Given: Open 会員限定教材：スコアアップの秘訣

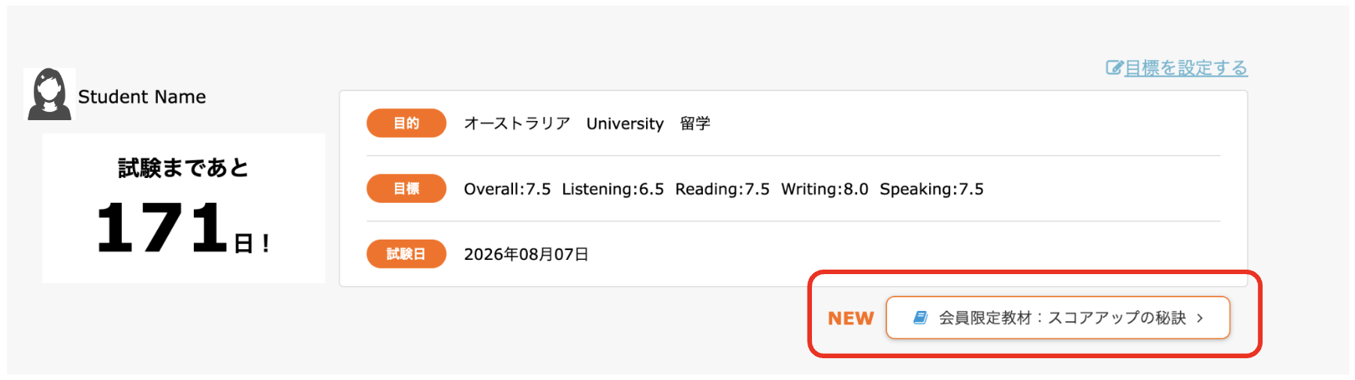Looking at the screenshot, I should coord(1061,318).
